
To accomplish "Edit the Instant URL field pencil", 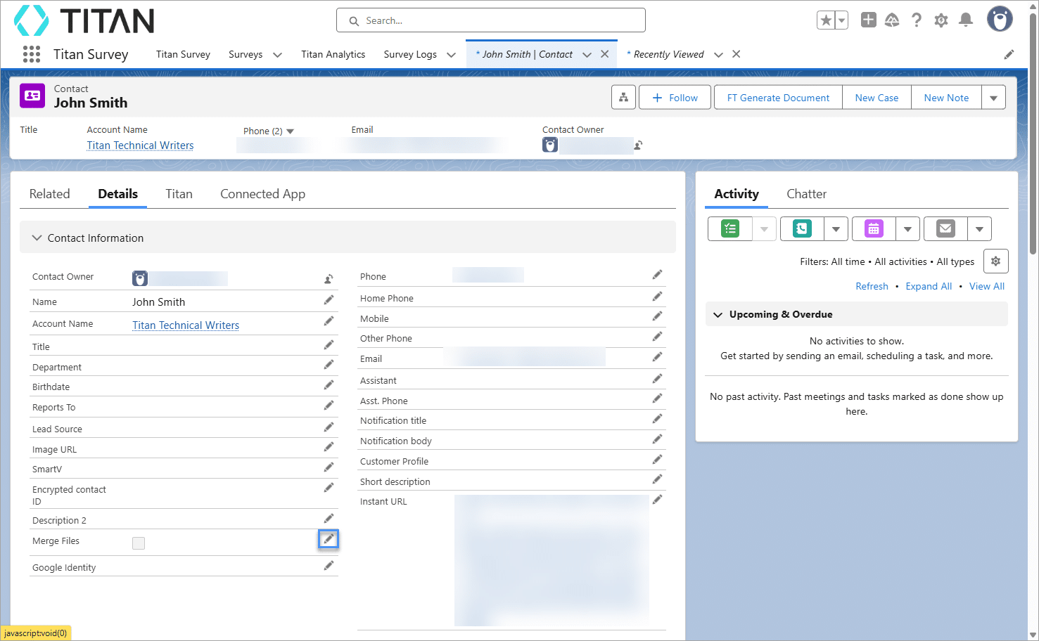I will (x=657, y=500).
